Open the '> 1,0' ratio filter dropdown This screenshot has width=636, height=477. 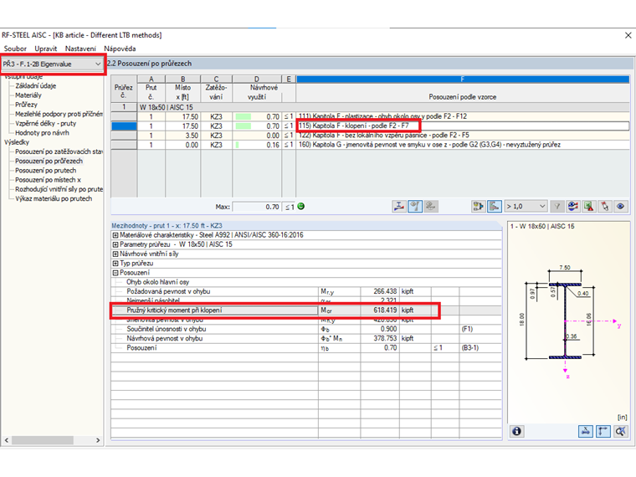click(526, 207)
